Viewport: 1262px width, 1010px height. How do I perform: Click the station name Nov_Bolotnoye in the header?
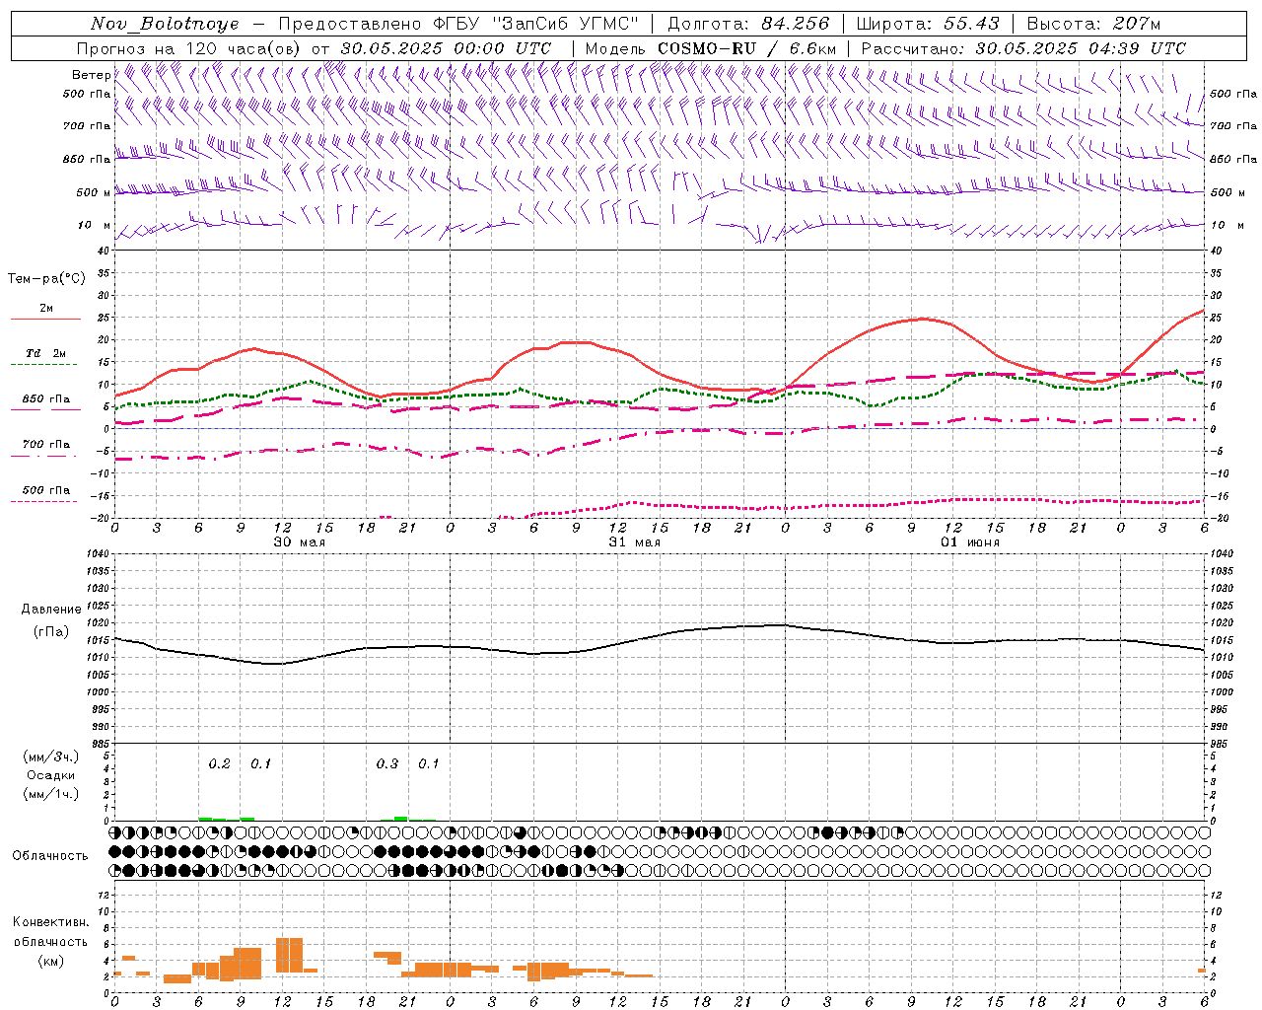pos(165,24)
